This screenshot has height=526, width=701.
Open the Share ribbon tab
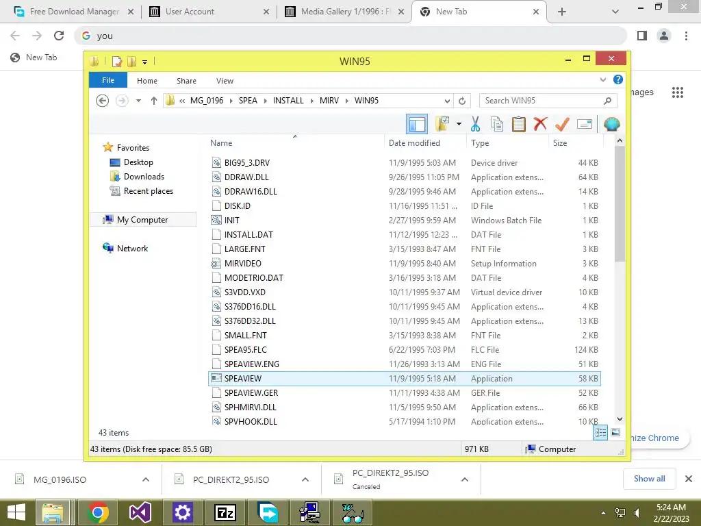186,81
